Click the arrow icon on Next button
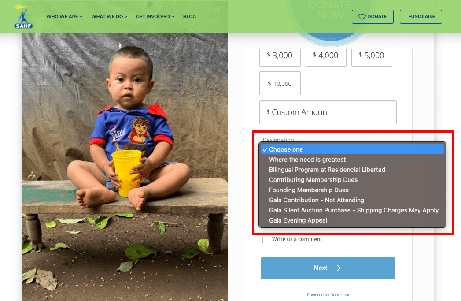Viewport: 461px width, 301px height. pos(338,268)
